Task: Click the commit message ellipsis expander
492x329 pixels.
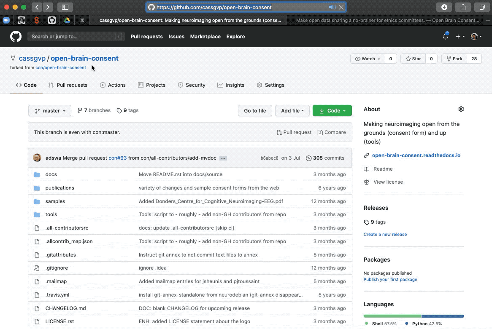Action: (223, 158)
